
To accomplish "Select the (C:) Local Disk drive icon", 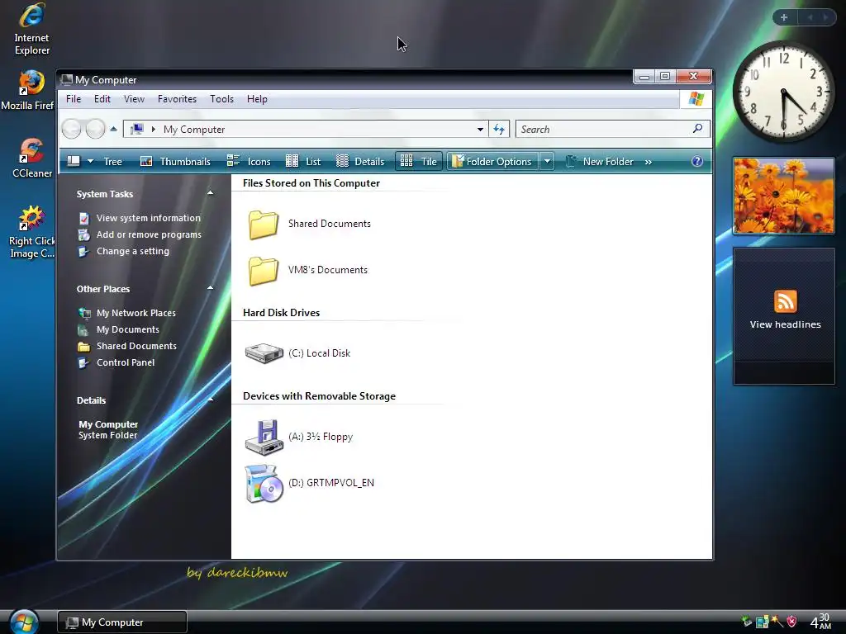I will coord(264,353).
